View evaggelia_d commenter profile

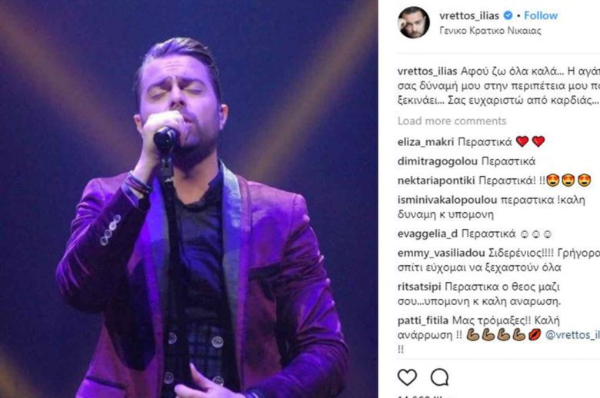(428, 234)
